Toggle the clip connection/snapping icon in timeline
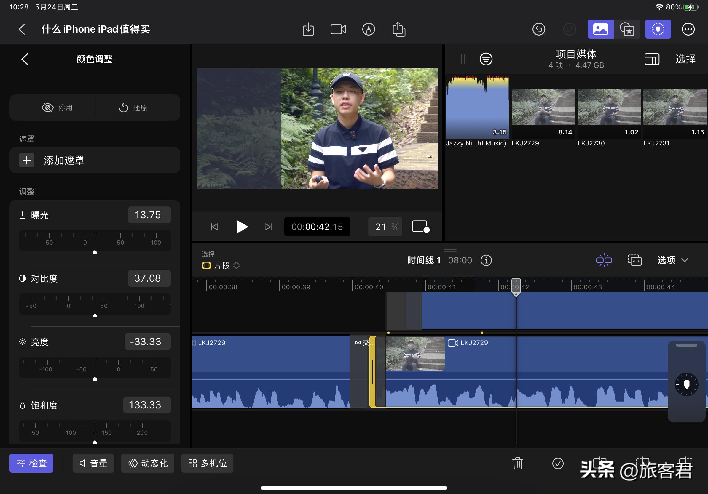The image size is (708, 494). tap(604, 260)
